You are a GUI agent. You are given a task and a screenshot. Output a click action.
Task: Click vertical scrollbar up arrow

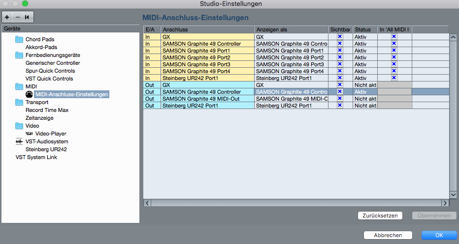(453, 37)
